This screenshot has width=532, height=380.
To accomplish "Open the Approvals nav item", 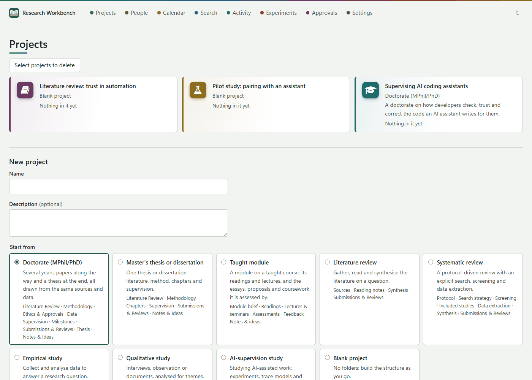I will [321, 13].
